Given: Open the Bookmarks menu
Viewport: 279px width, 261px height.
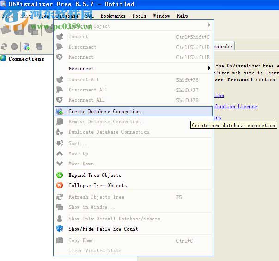Looking at the screenshot, I should pos(113,16).
